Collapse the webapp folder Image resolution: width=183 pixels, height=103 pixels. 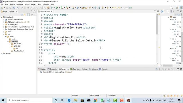pos(8,41)
